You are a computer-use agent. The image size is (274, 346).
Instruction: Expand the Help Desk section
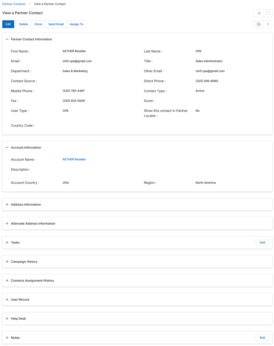(x=7, y=319)
